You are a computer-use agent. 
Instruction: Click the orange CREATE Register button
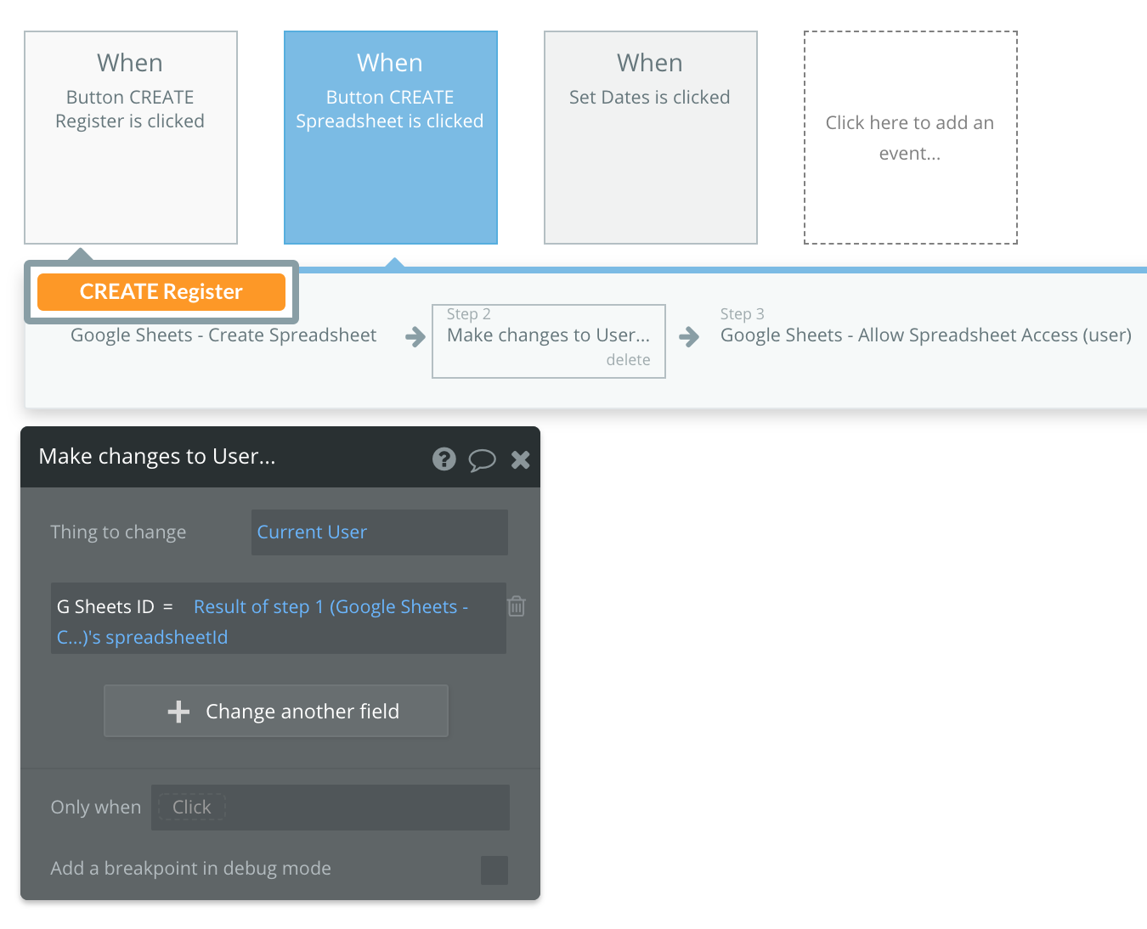(x=161, y=292)
